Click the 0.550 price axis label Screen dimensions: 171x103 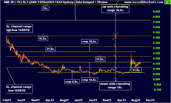pyautogui.click(x=157, y=22)
